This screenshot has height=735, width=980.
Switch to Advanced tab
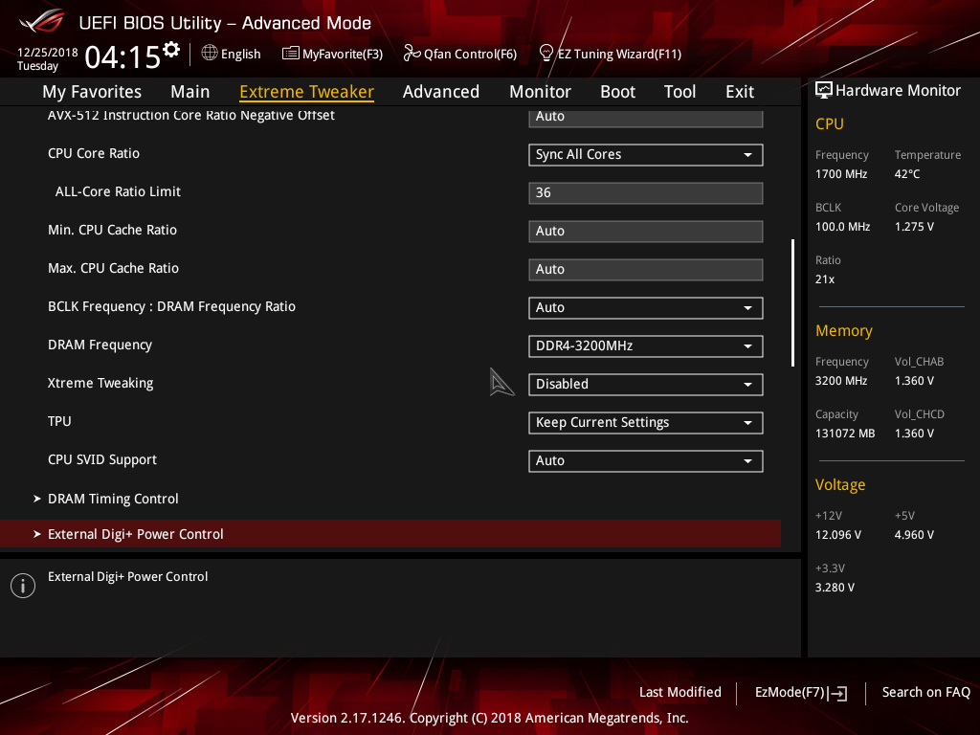pos(440,91)
